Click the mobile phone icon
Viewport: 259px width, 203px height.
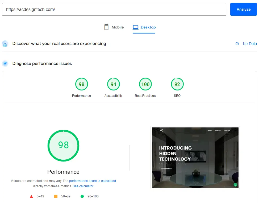(x=106, y=27)
